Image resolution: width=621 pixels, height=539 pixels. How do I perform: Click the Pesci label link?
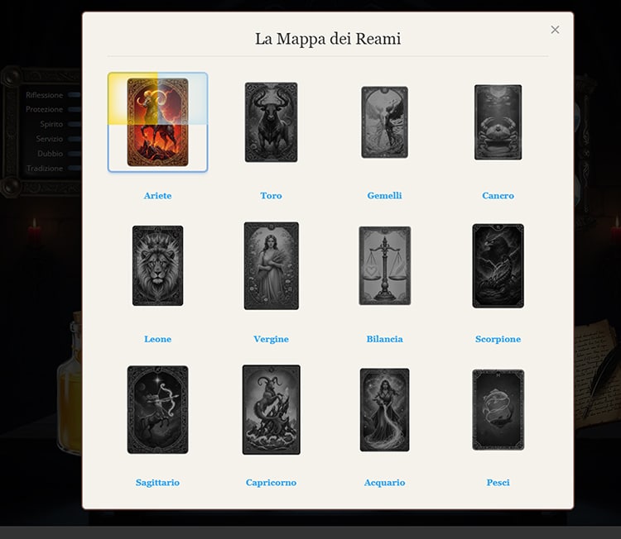[x=498, y=483]
